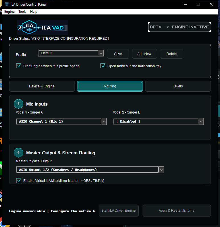Image resolution: width=220 pixels, height=227 pixels.
Task: Save the current profile
Action: pyautogui.click(x=118, y=54)
